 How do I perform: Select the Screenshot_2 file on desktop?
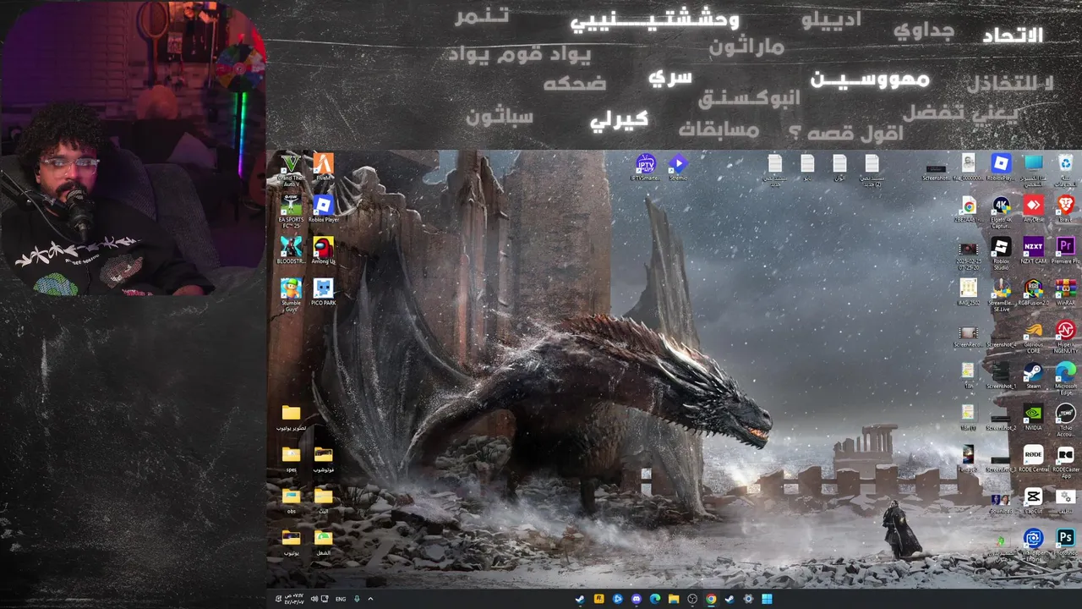click(1001, 421)
